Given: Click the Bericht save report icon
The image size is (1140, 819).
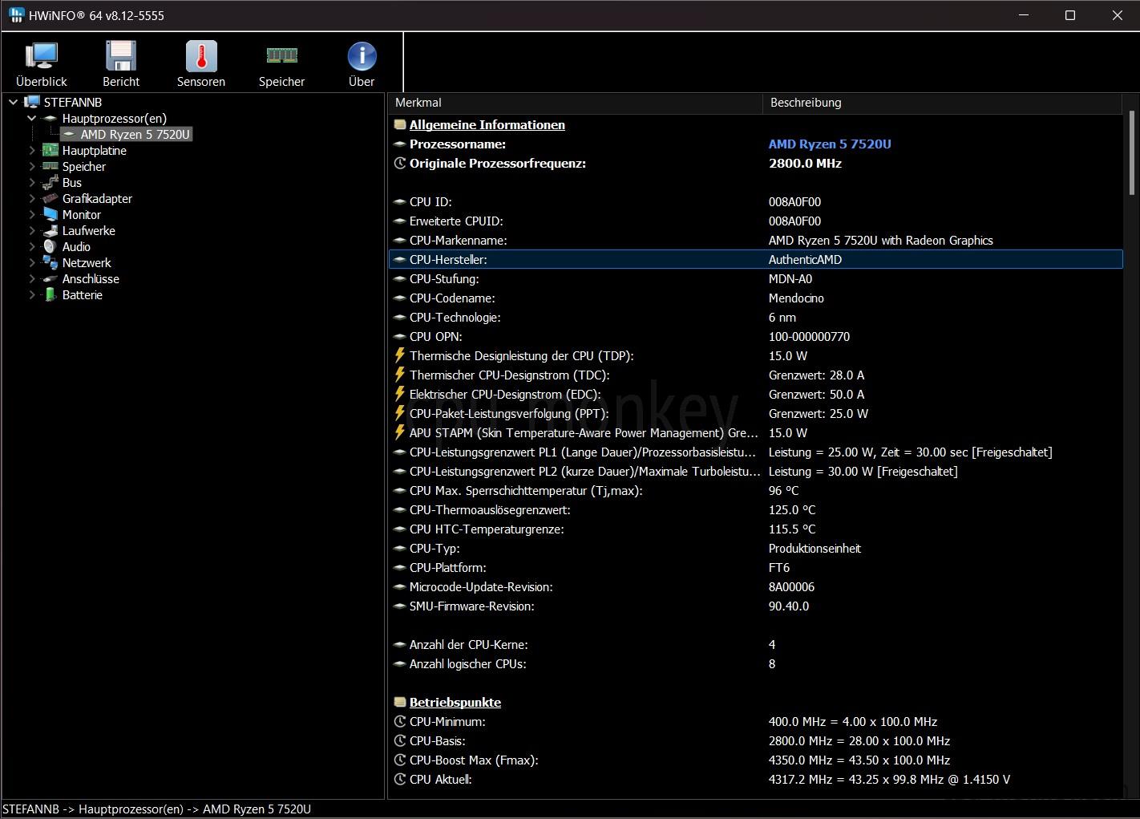Looking at the screenshot, I should (121, 64).
